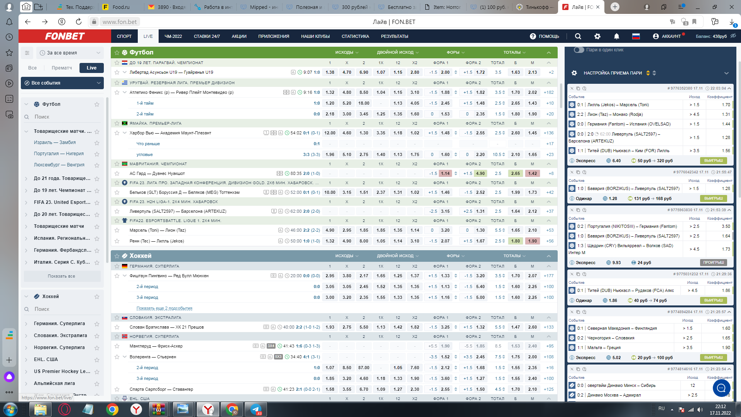Open help question mark icon

pos(533,36)
